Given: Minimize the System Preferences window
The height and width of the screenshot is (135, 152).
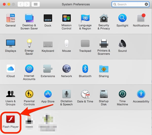Looking at the screenshot, I should click(9, 4).
